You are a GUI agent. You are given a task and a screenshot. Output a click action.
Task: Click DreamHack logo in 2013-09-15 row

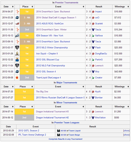pos(17,42)
